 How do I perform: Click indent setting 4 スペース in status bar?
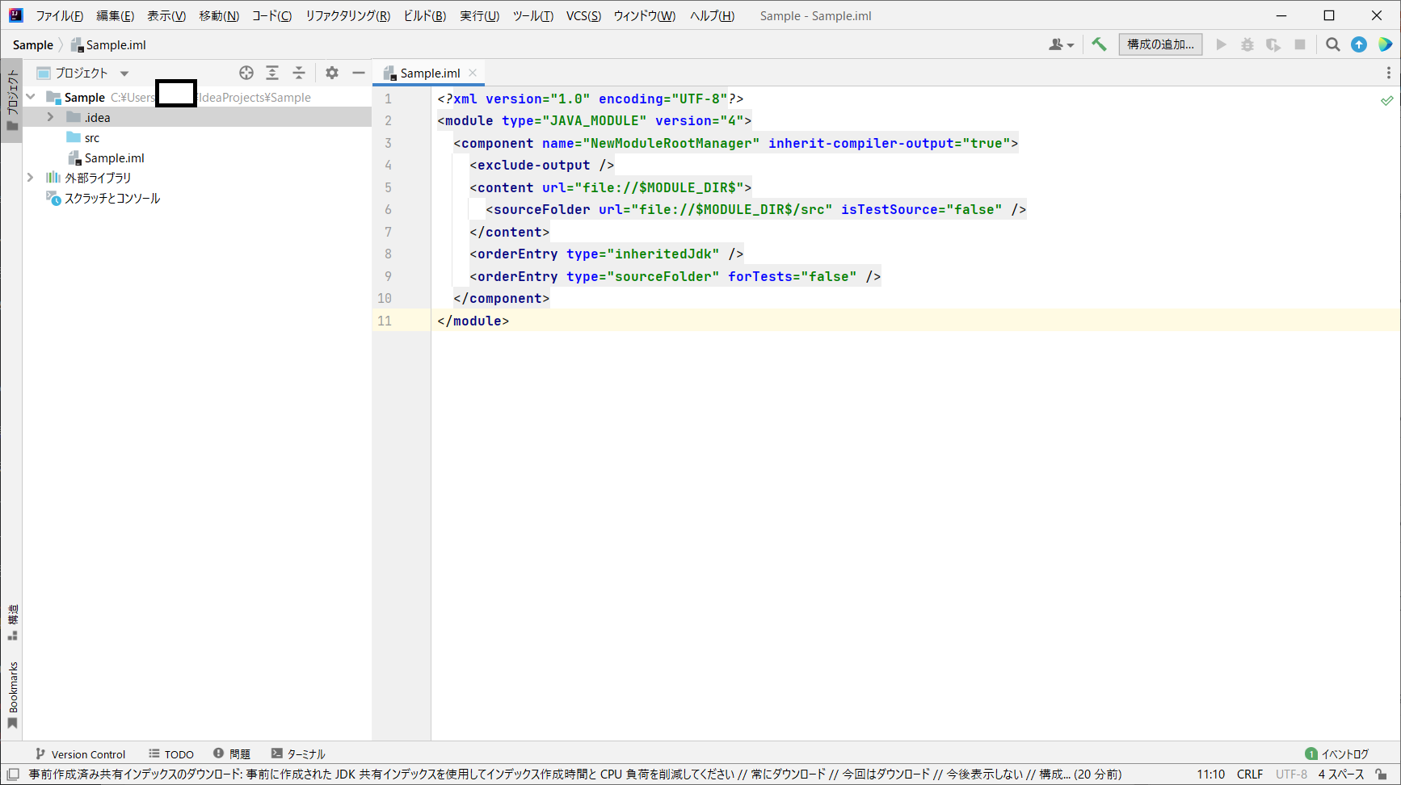pyautogui.click(x=1341, y=774)
